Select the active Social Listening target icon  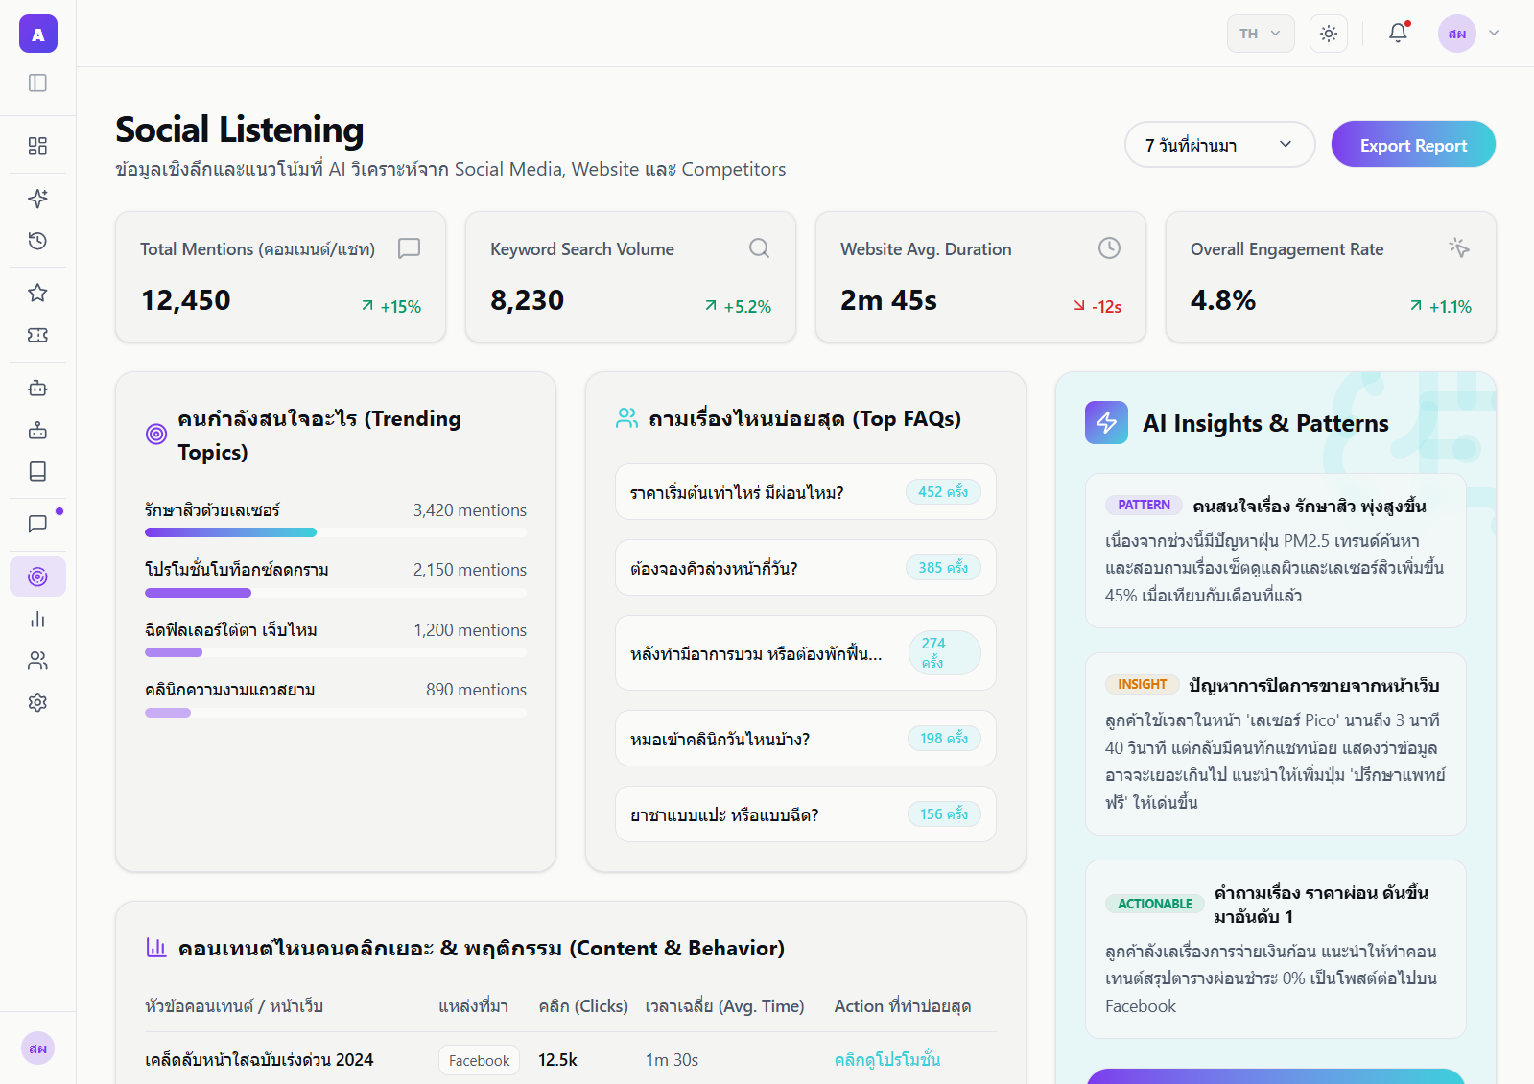point(38,577)
